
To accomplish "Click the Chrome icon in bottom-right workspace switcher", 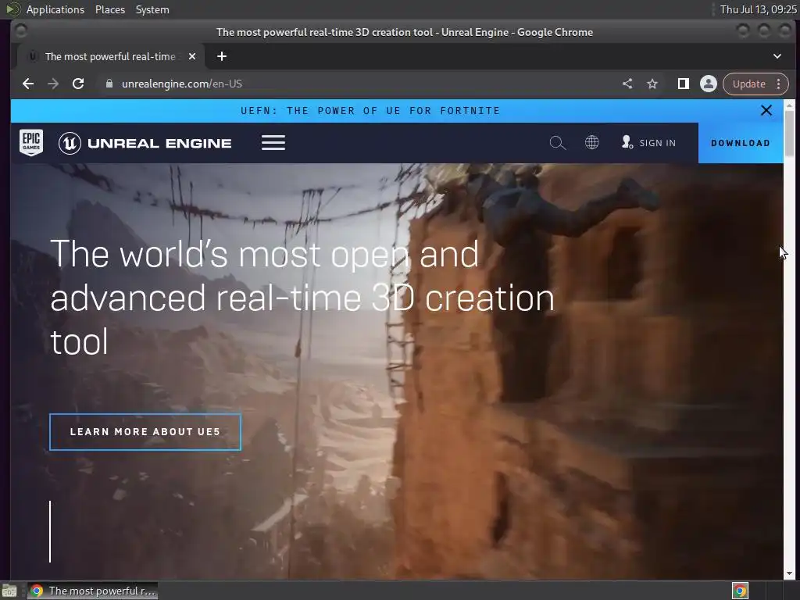I will [740, 591].
